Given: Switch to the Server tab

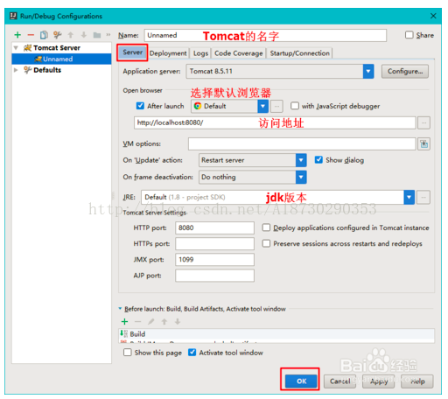Looking at the screenshot, I should [x=132, y=52].
